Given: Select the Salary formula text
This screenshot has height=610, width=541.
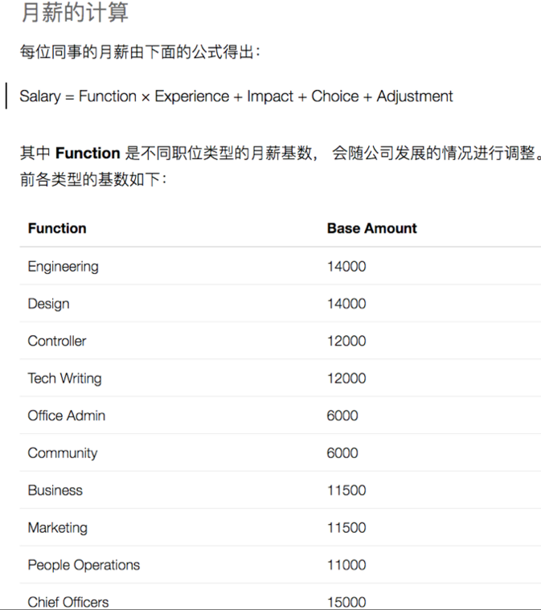Looking at the screenshot, I should coord(236,96).
